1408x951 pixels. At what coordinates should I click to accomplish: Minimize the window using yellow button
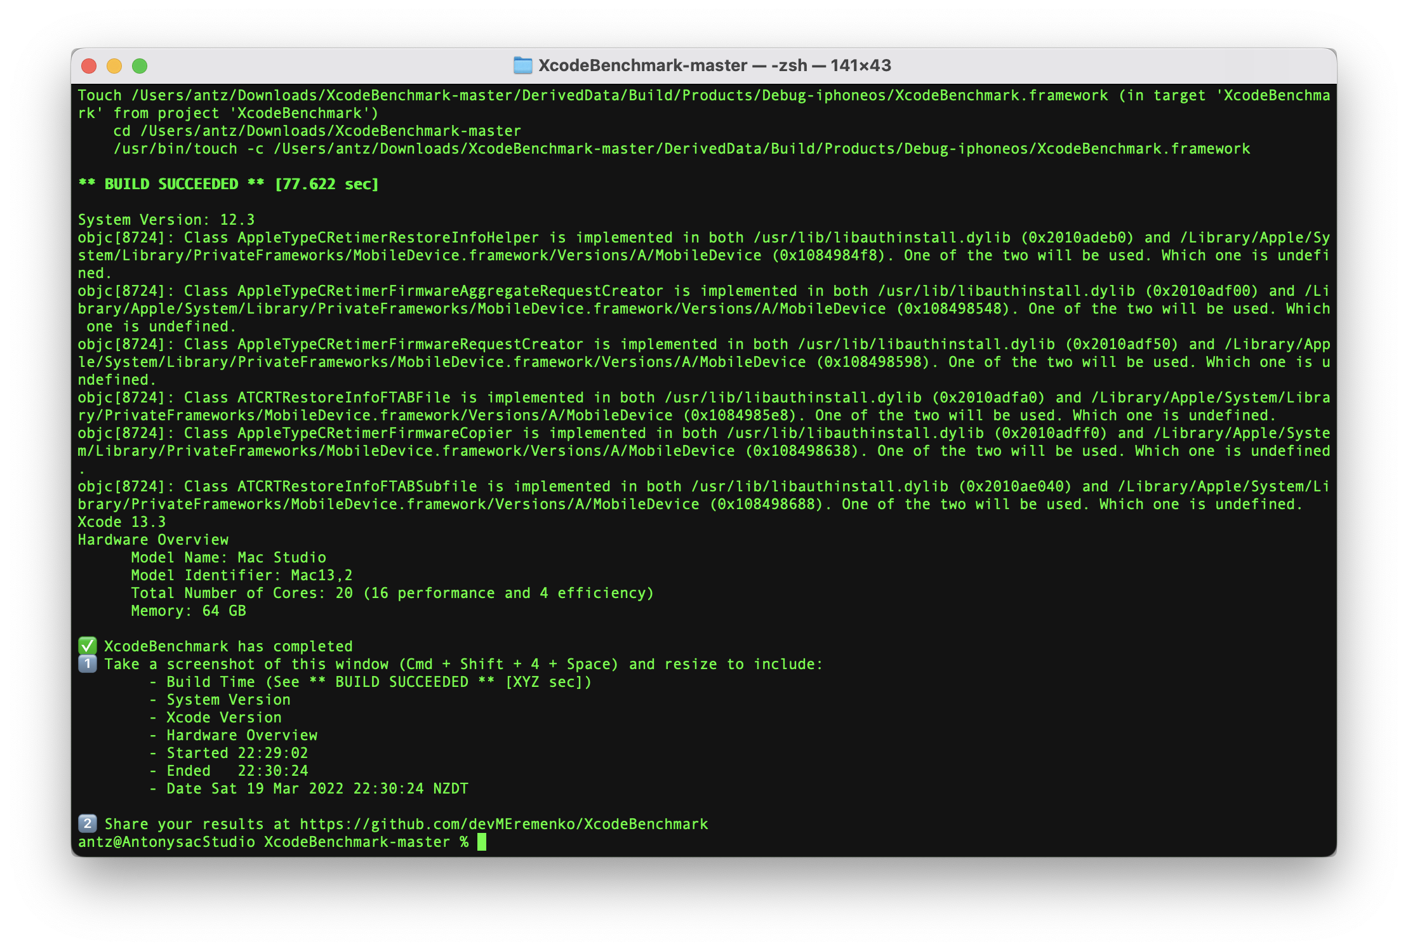114,66
